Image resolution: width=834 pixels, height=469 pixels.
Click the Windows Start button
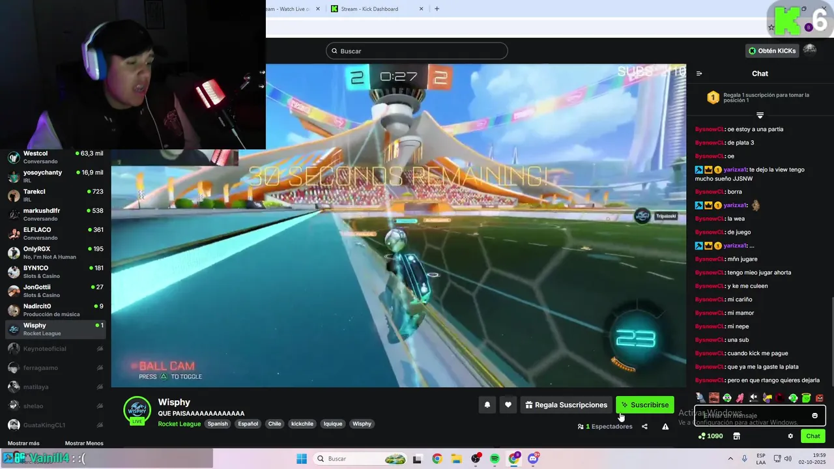pyautogui.click(x=302, y=459)
